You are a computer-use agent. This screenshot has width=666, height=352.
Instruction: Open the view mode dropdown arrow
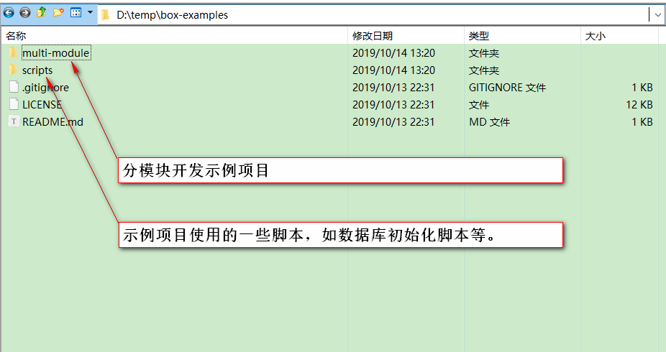coord(90,12)
